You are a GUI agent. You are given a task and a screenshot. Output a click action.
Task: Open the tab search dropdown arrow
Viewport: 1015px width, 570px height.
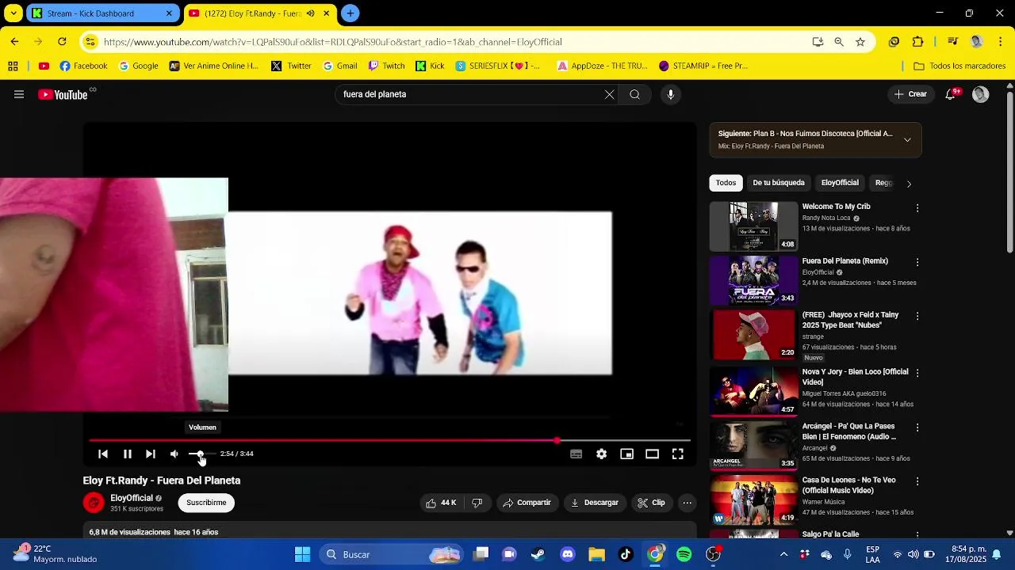(13, 13)
